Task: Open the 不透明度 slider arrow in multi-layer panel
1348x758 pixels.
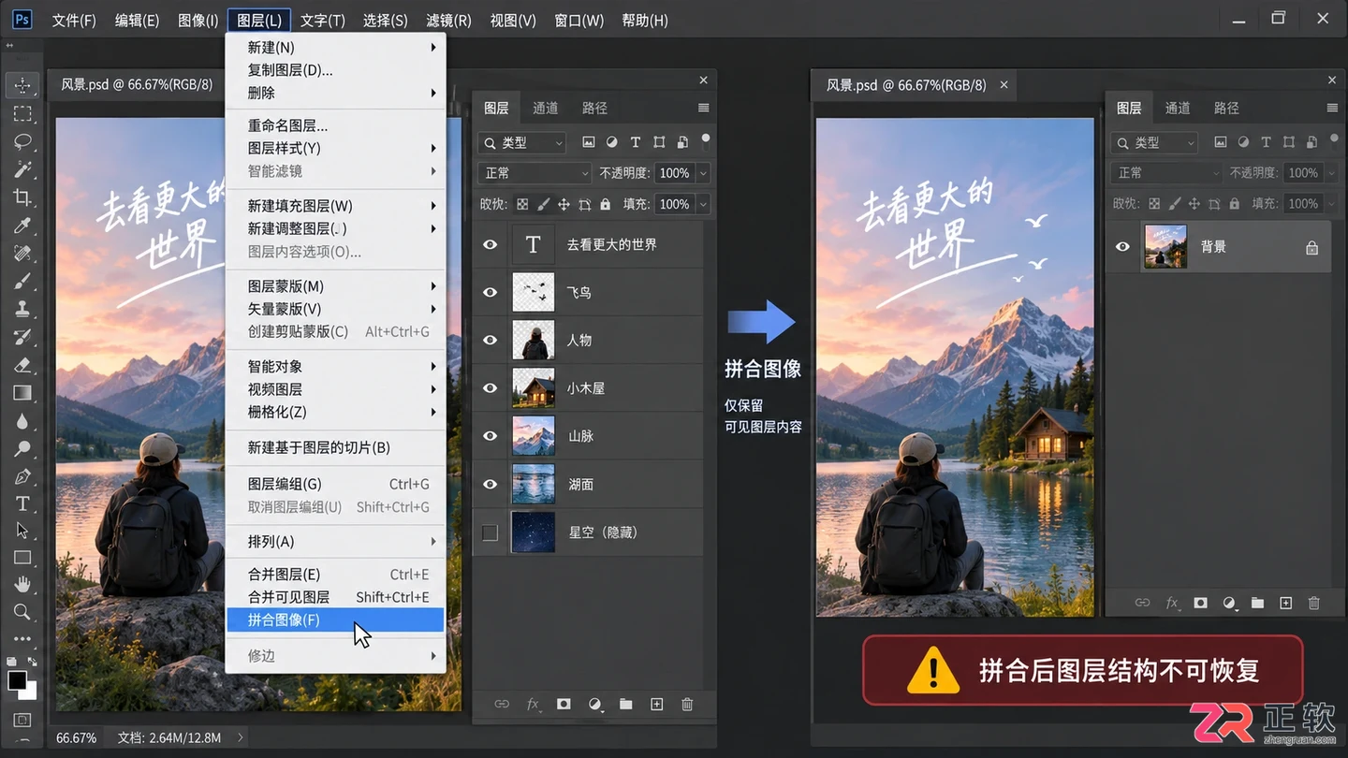Action: pyautogui.click(x=703, y=173)
